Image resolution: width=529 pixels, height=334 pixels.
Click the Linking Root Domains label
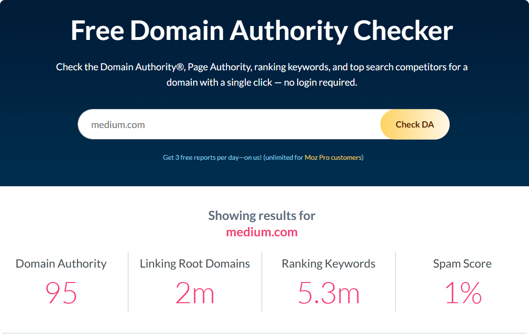point(195,264)
